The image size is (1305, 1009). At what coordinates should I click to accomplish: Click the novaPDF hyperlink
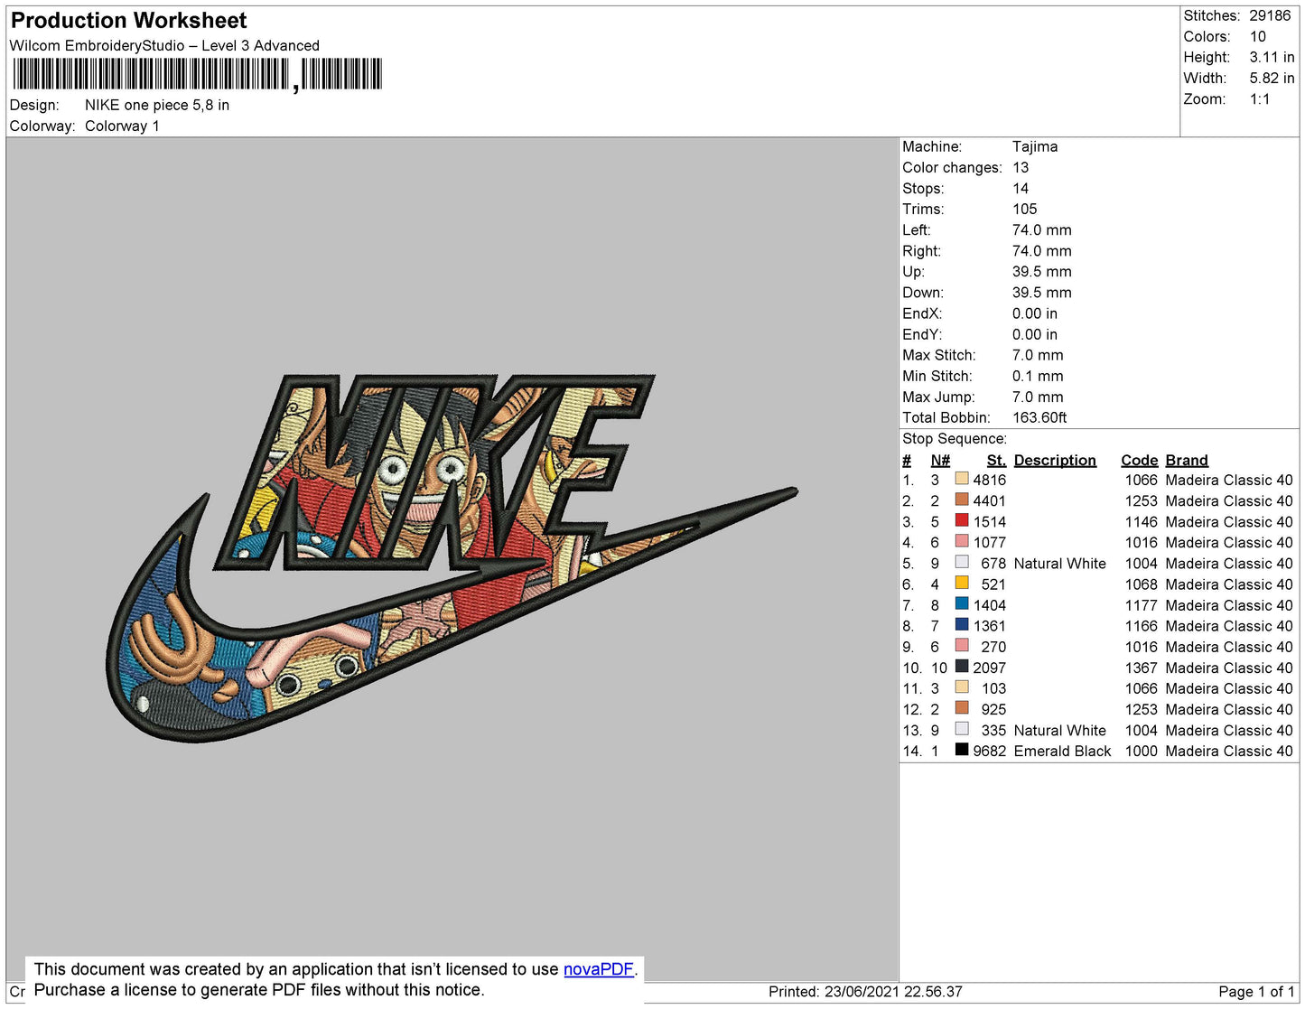598,969
